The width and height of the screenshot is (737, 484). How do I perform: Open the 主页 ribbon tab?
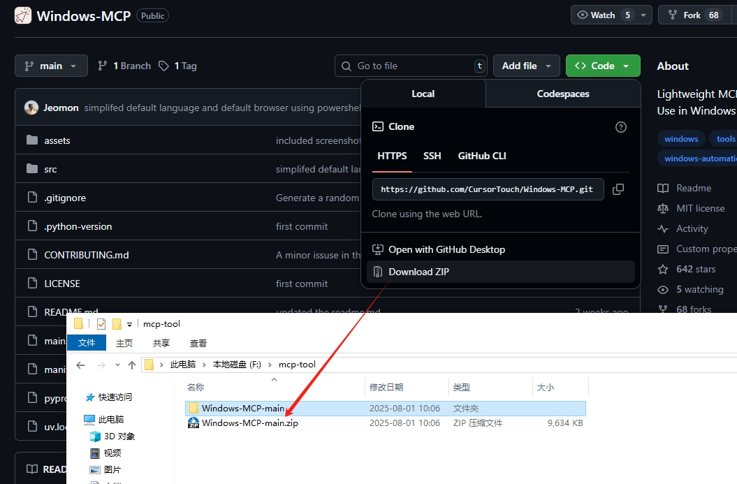tap(124, 343)
